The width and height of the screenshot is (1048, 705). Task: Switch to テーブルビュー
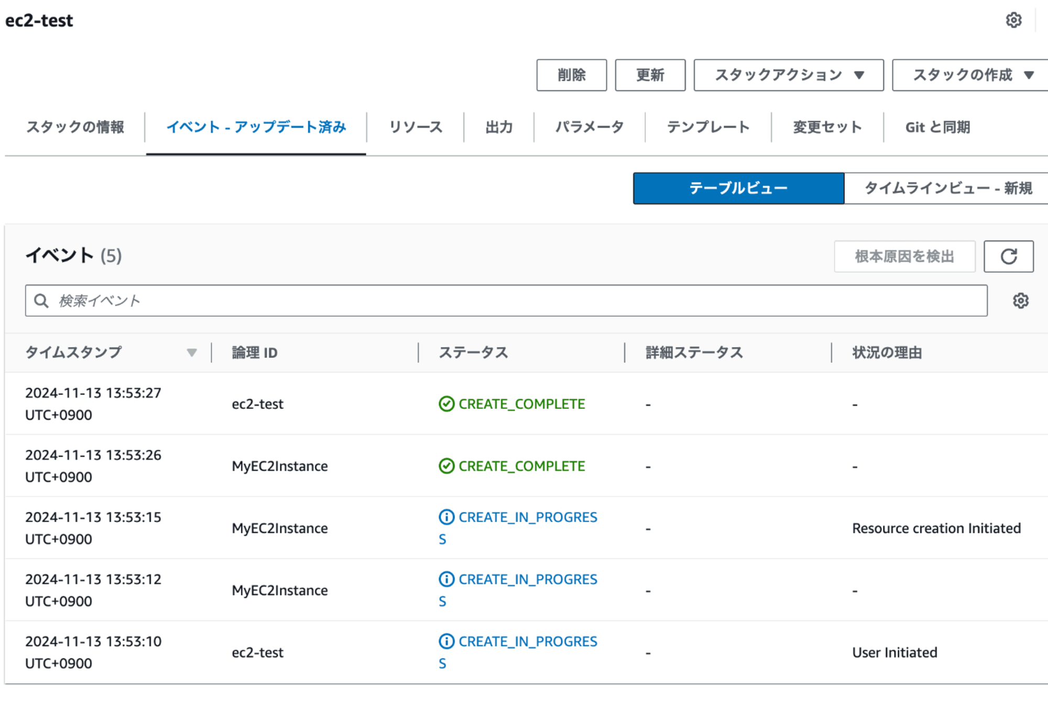click(x=738, y=188)
